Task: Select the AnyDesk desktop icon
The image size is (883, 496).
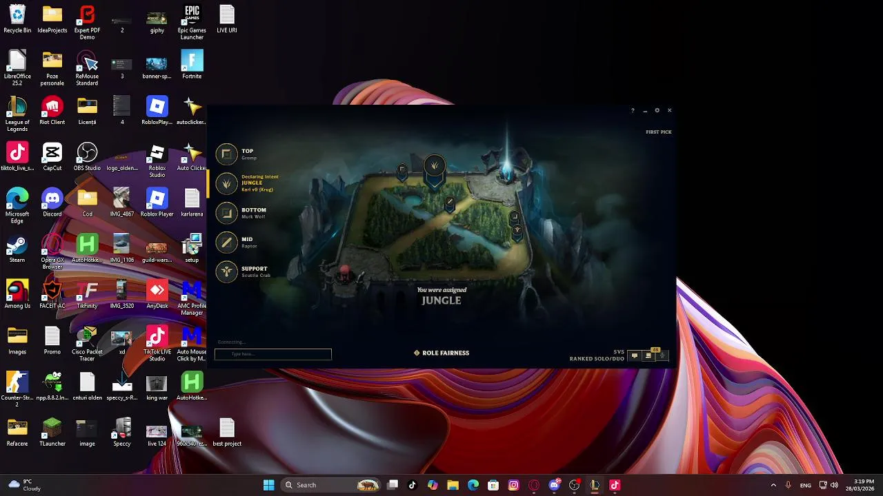Action: (x=157, y=294)
